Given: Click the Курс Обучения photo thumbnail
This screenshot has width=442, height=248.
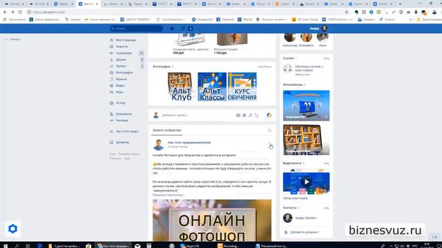Looking at the screenshot, I should [242, 87].
